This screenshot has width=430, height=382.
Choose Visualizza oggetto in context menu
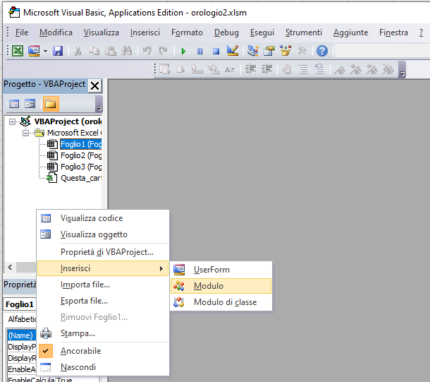pos(103,234)
